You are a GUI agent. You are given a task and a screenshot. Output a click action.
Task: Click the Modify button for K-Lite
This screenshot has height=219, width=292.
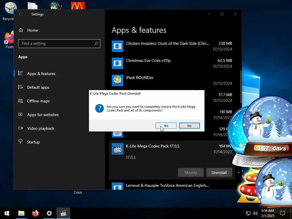pyautogui.click(x=191, y=173)
